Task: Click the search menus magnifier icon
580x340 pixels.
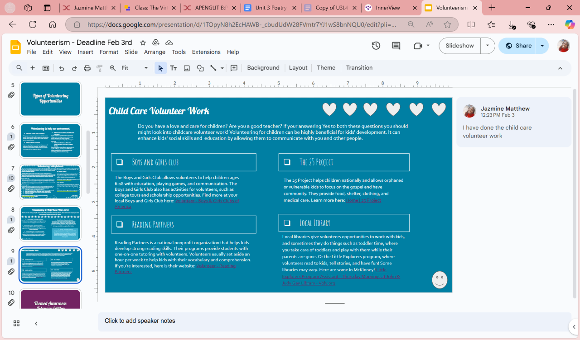Action: tap(19, 68)
